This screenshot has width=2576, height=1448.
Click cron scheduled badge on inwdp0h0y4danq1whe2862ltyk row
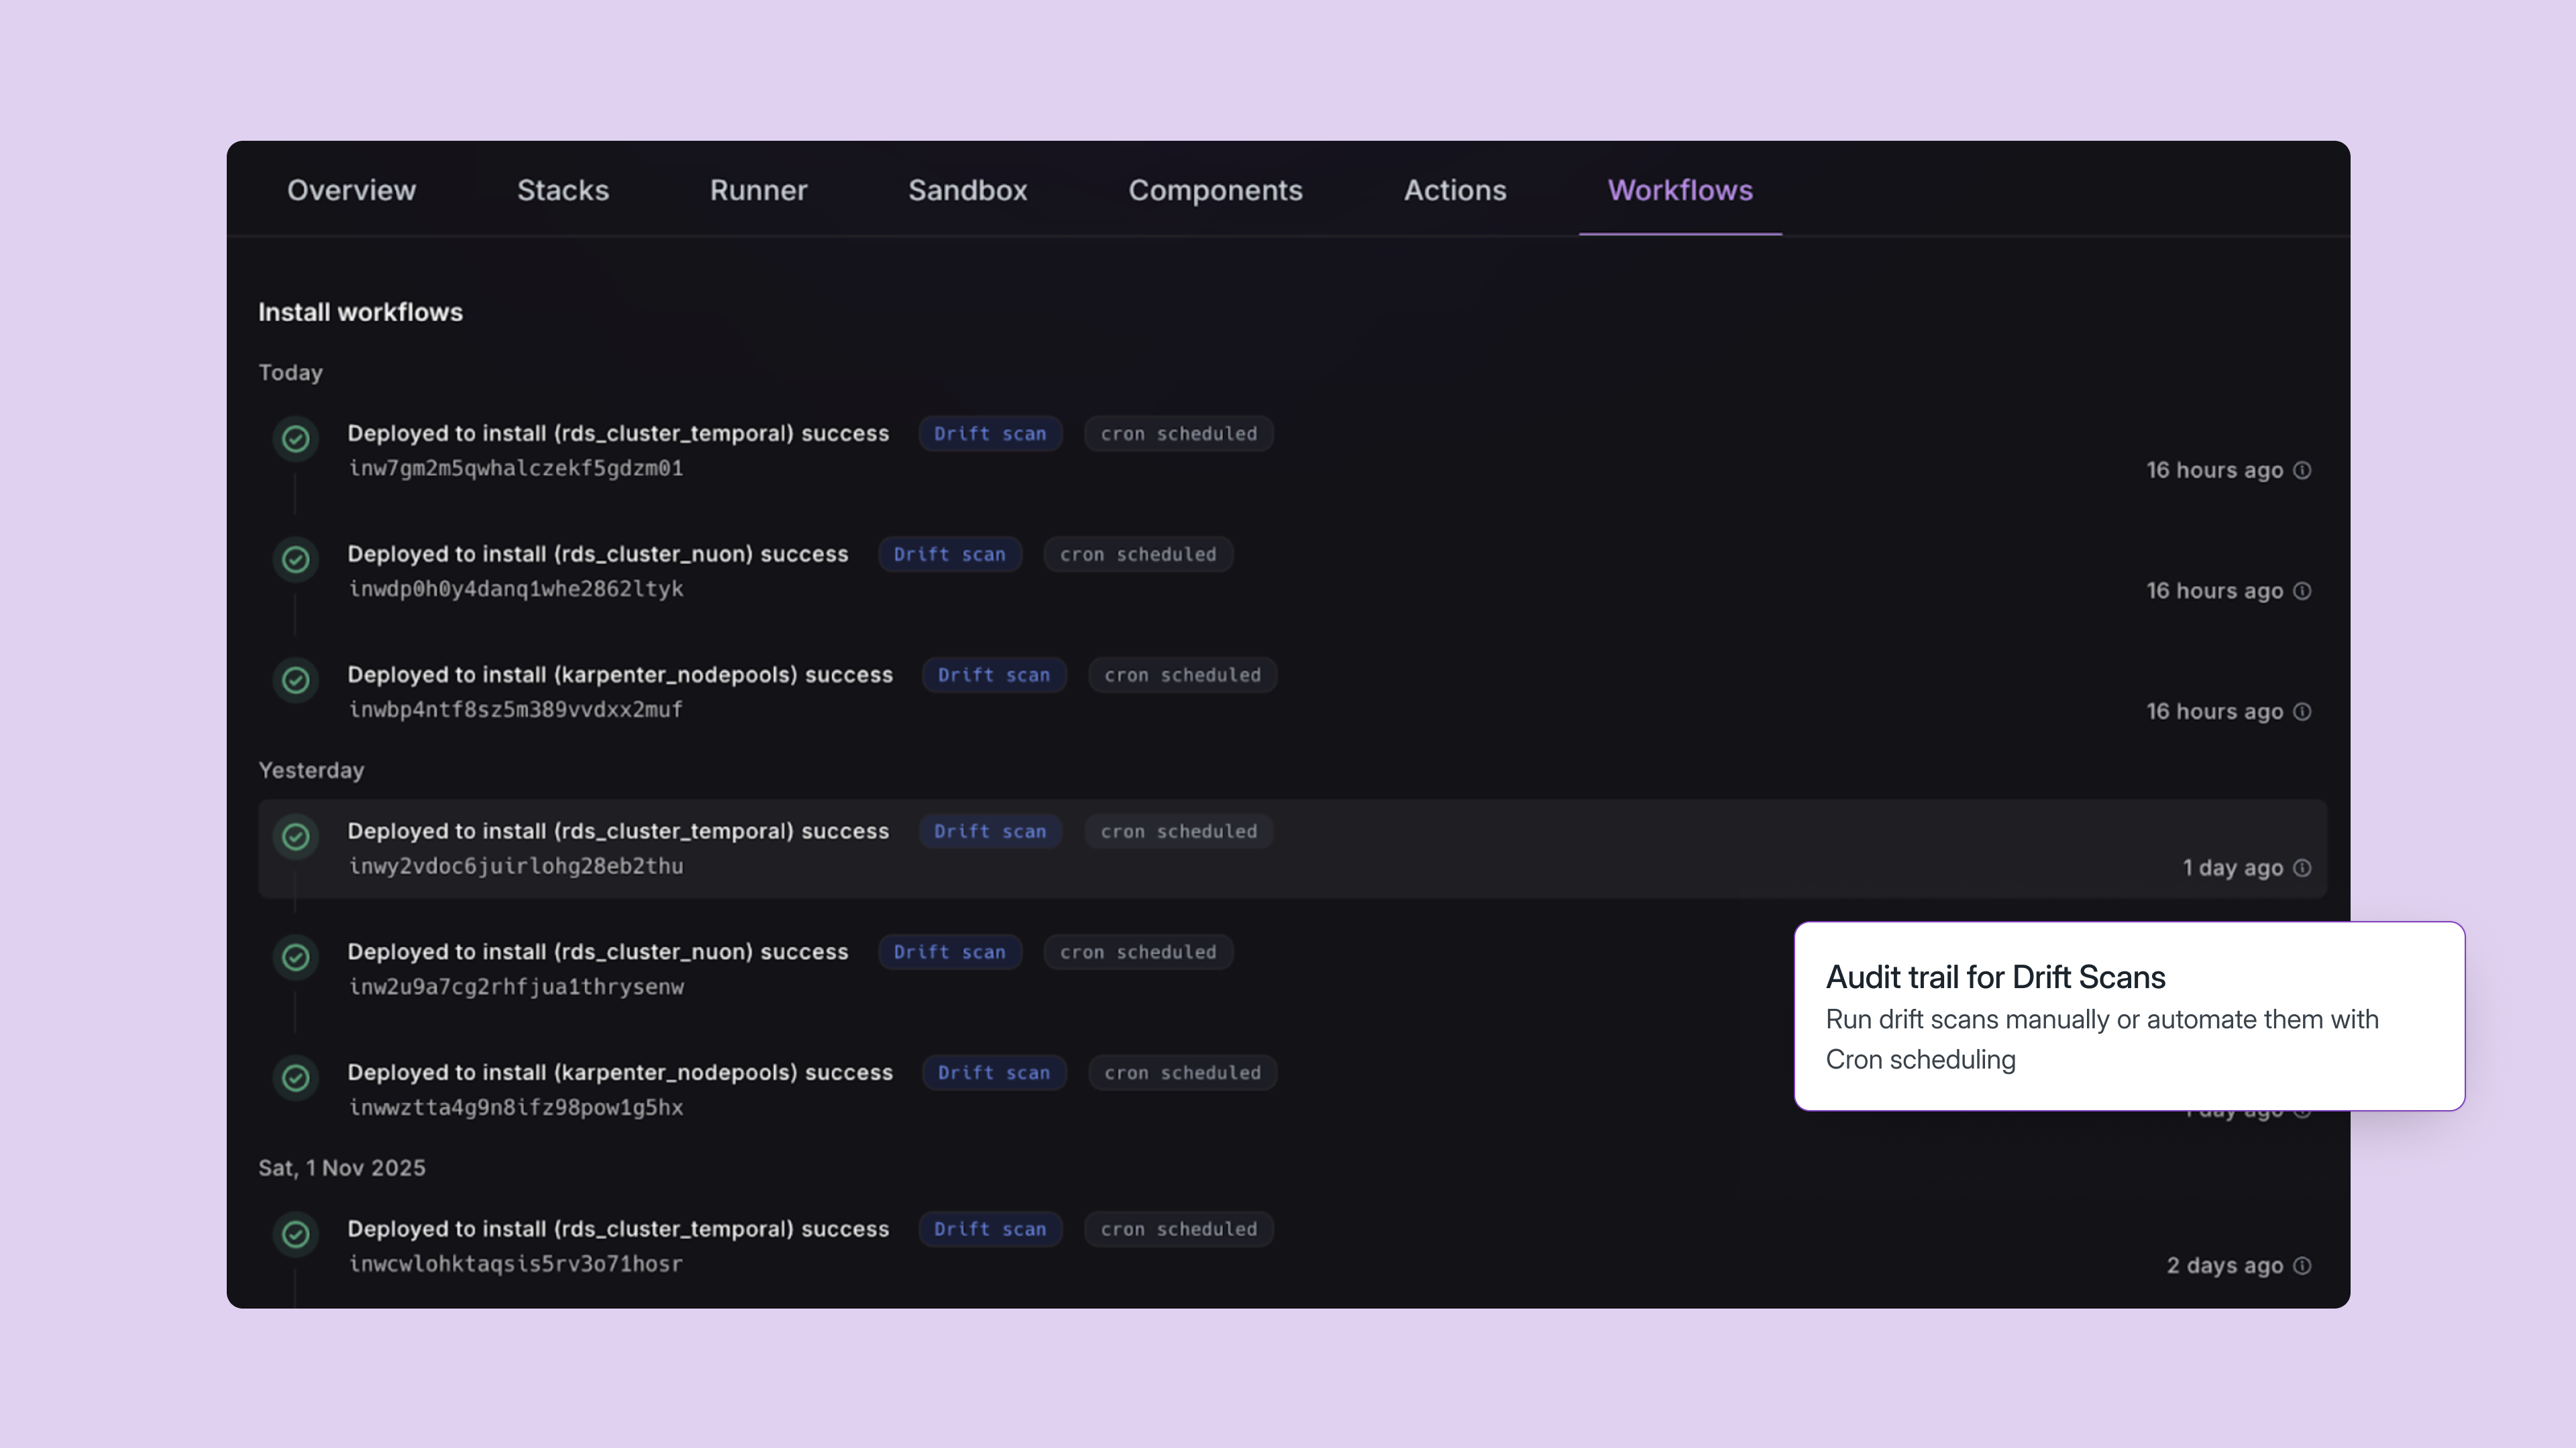pyautogui.click(x=1138, y=554)
